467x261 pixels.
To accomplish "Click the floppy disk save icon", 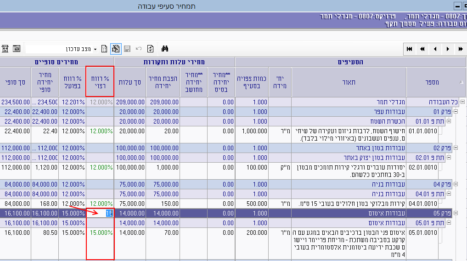I will point(127,49).
